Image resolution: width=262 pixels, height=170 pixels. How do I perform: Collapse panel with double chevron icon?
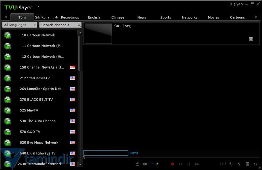[x=255, y=164]
